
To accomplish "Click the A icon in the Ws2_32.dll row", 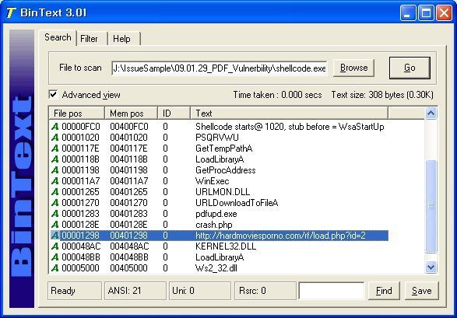I will pos(54,268).
